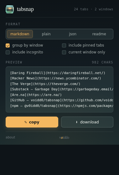The image size is (119, 175).
Task: Visit the voiddo footer link
Action: (64, 137)
